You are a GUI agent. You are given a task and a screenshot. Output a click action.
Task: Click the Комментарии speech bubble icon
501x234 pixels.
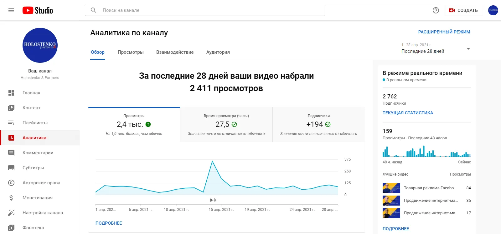[x=11, y=153]
